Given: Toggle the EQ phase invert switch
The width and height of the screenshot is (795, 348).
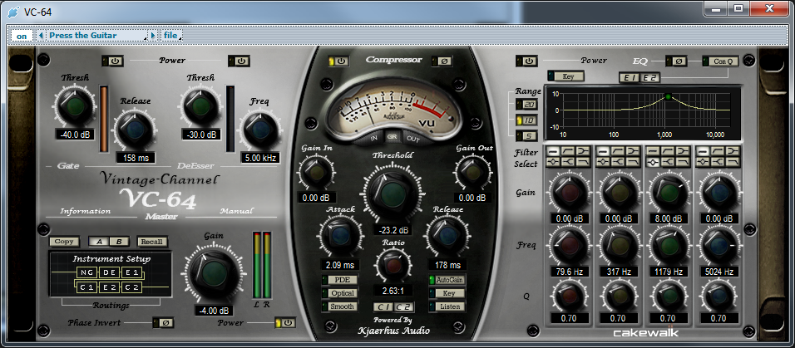Looking at the screenshot, I should tap(676, 61).
